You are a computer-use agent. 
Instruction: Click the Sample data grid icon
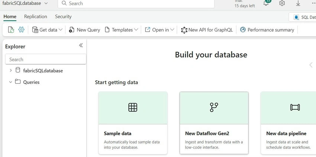point(133,107)
